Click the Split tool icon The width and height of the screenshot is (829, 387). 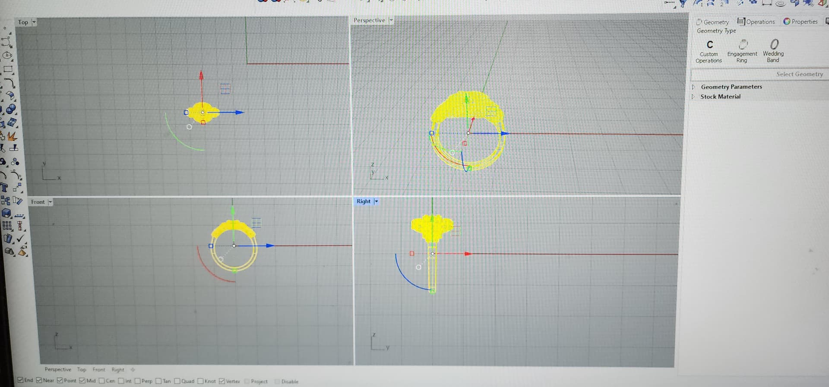(14, 148)
